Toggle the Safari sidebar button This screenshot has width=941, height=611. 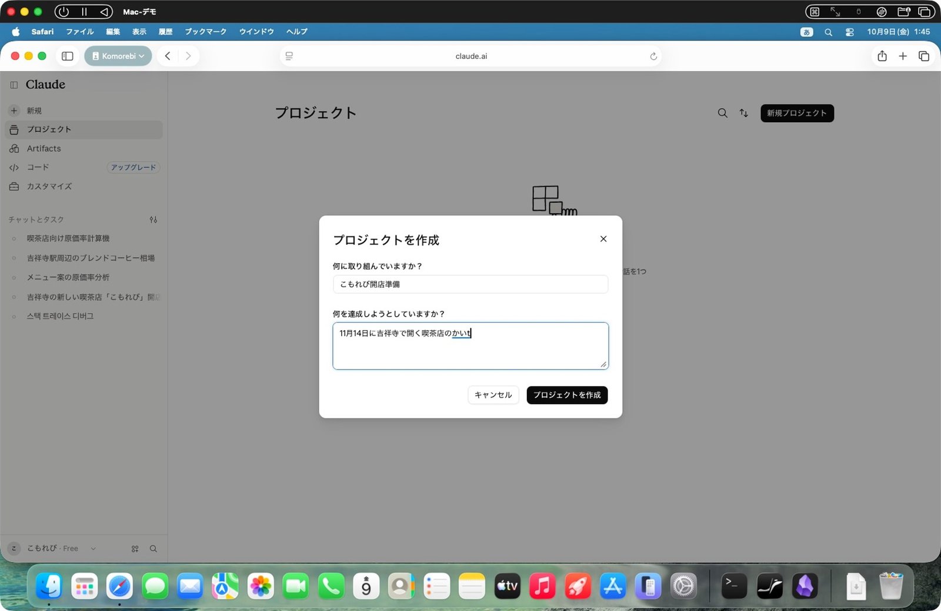pyautogui.click(x=67, y=56)
